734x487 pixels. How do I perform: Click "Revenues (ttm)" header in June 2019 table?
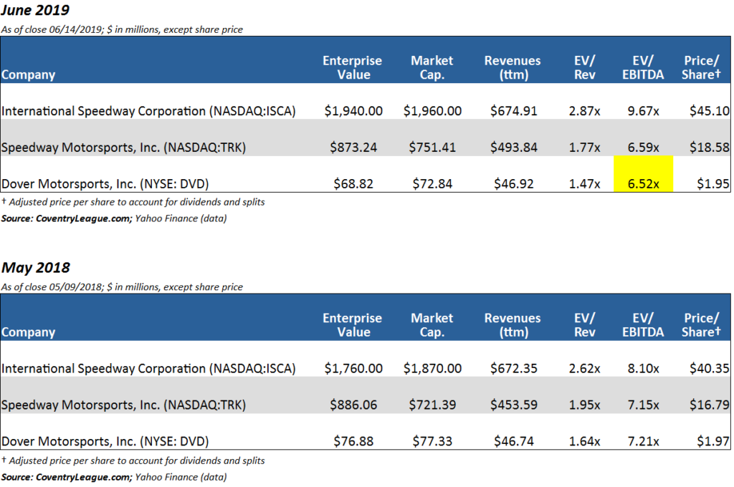coord(513,67)
